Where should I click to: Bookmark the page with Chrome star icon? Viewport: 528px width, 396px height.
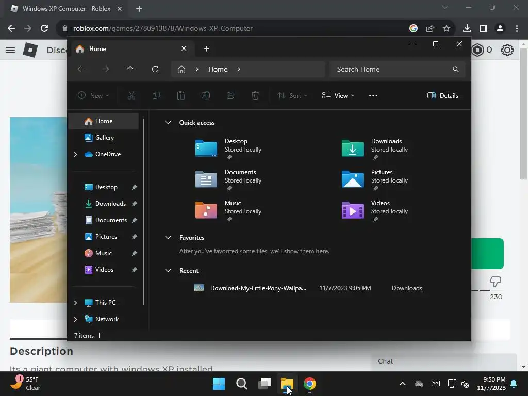[447, 28]
